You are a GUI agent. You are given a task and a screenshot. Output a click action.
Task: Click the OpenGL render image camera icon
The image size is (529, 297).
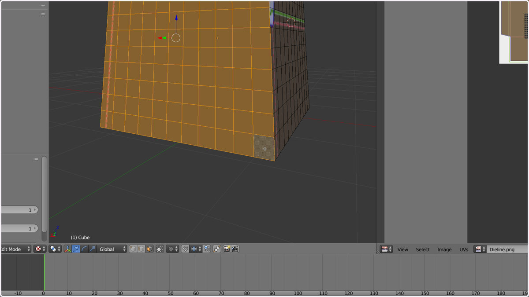(x=227, y=249)
